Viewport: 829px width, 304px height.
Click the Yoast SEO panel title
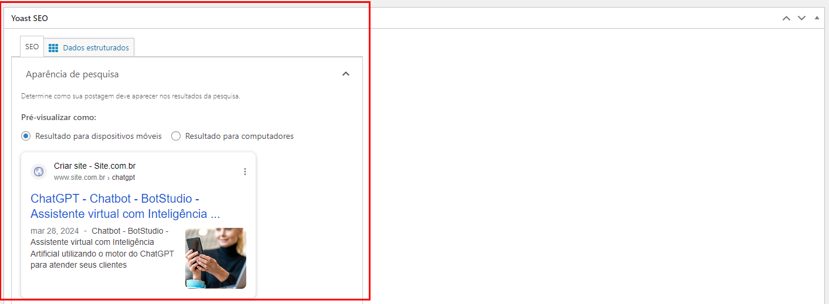pyautogui.click(x=29, y=18)
